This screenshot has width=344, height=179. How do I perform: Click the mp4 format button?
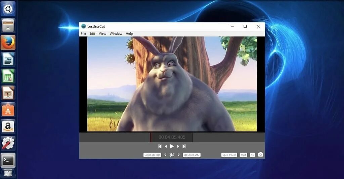[243, 155]
